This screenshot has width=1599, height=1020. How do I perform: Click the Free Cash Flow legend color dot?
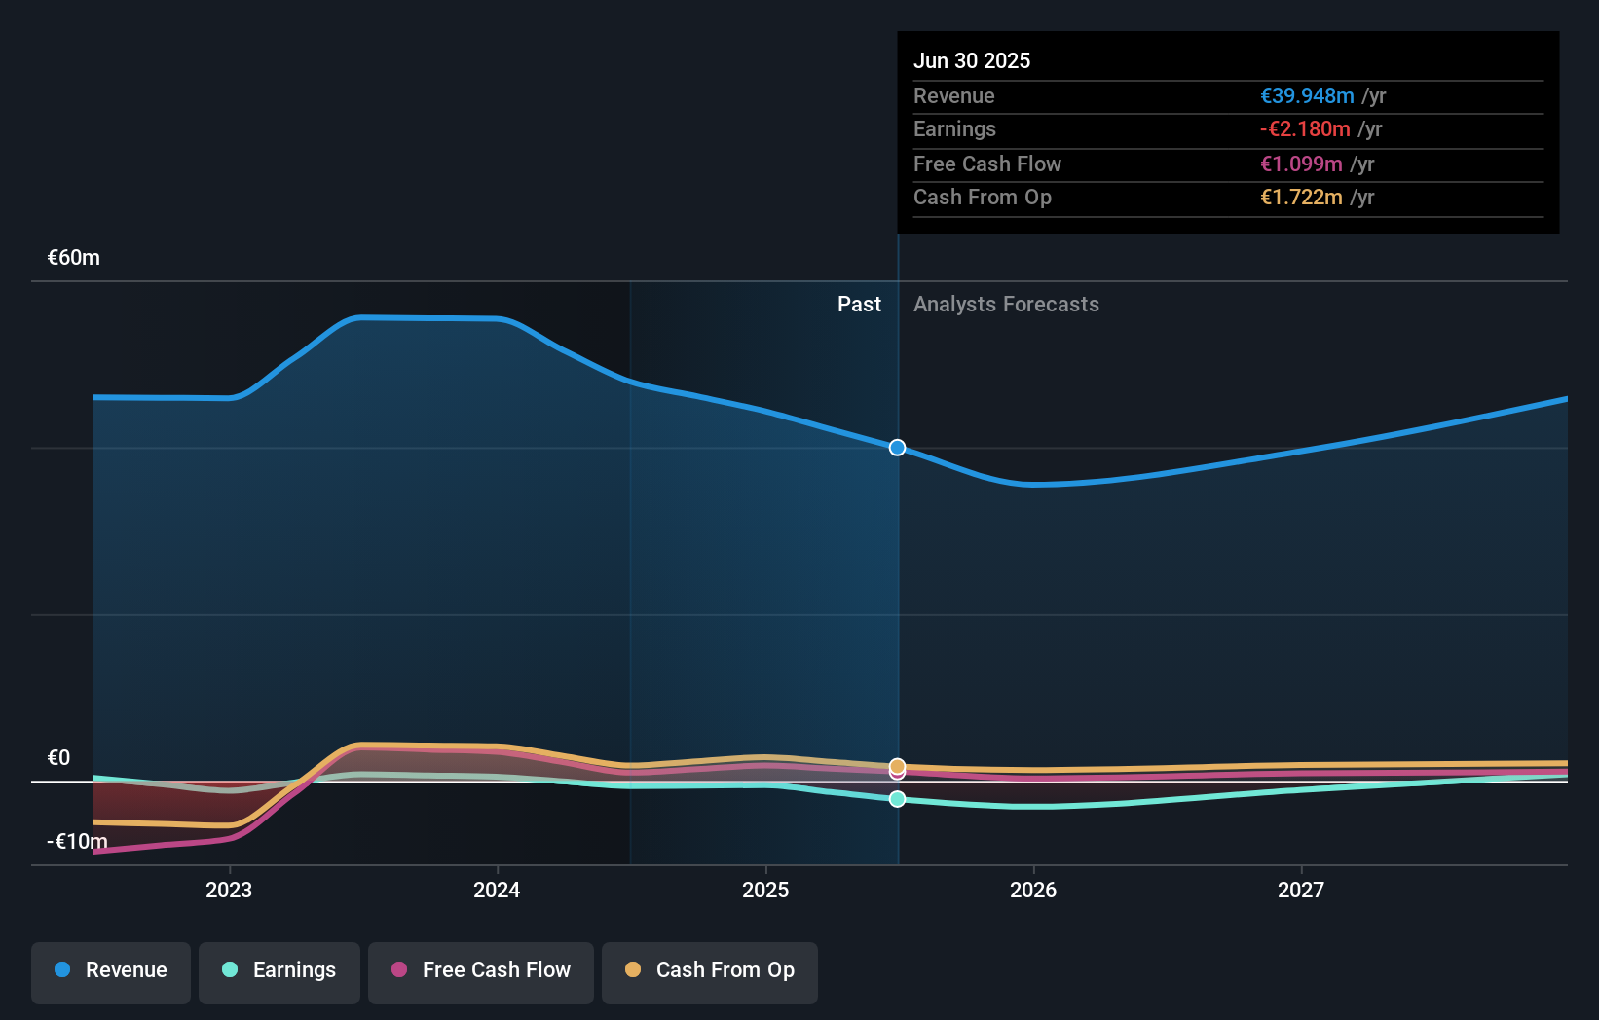click(x=398, y=970)
